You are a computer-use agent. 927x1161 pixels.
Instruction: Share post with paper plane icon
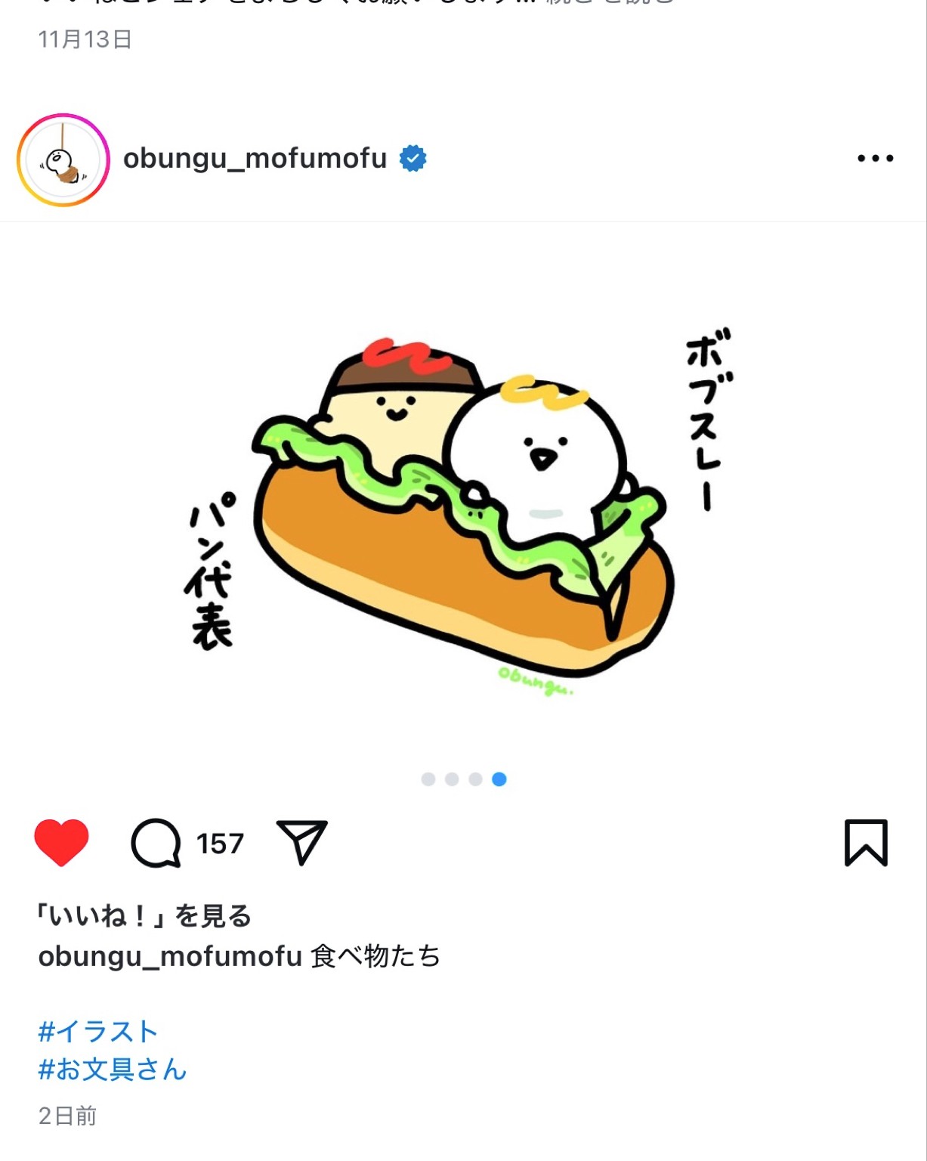click(301, 842)
